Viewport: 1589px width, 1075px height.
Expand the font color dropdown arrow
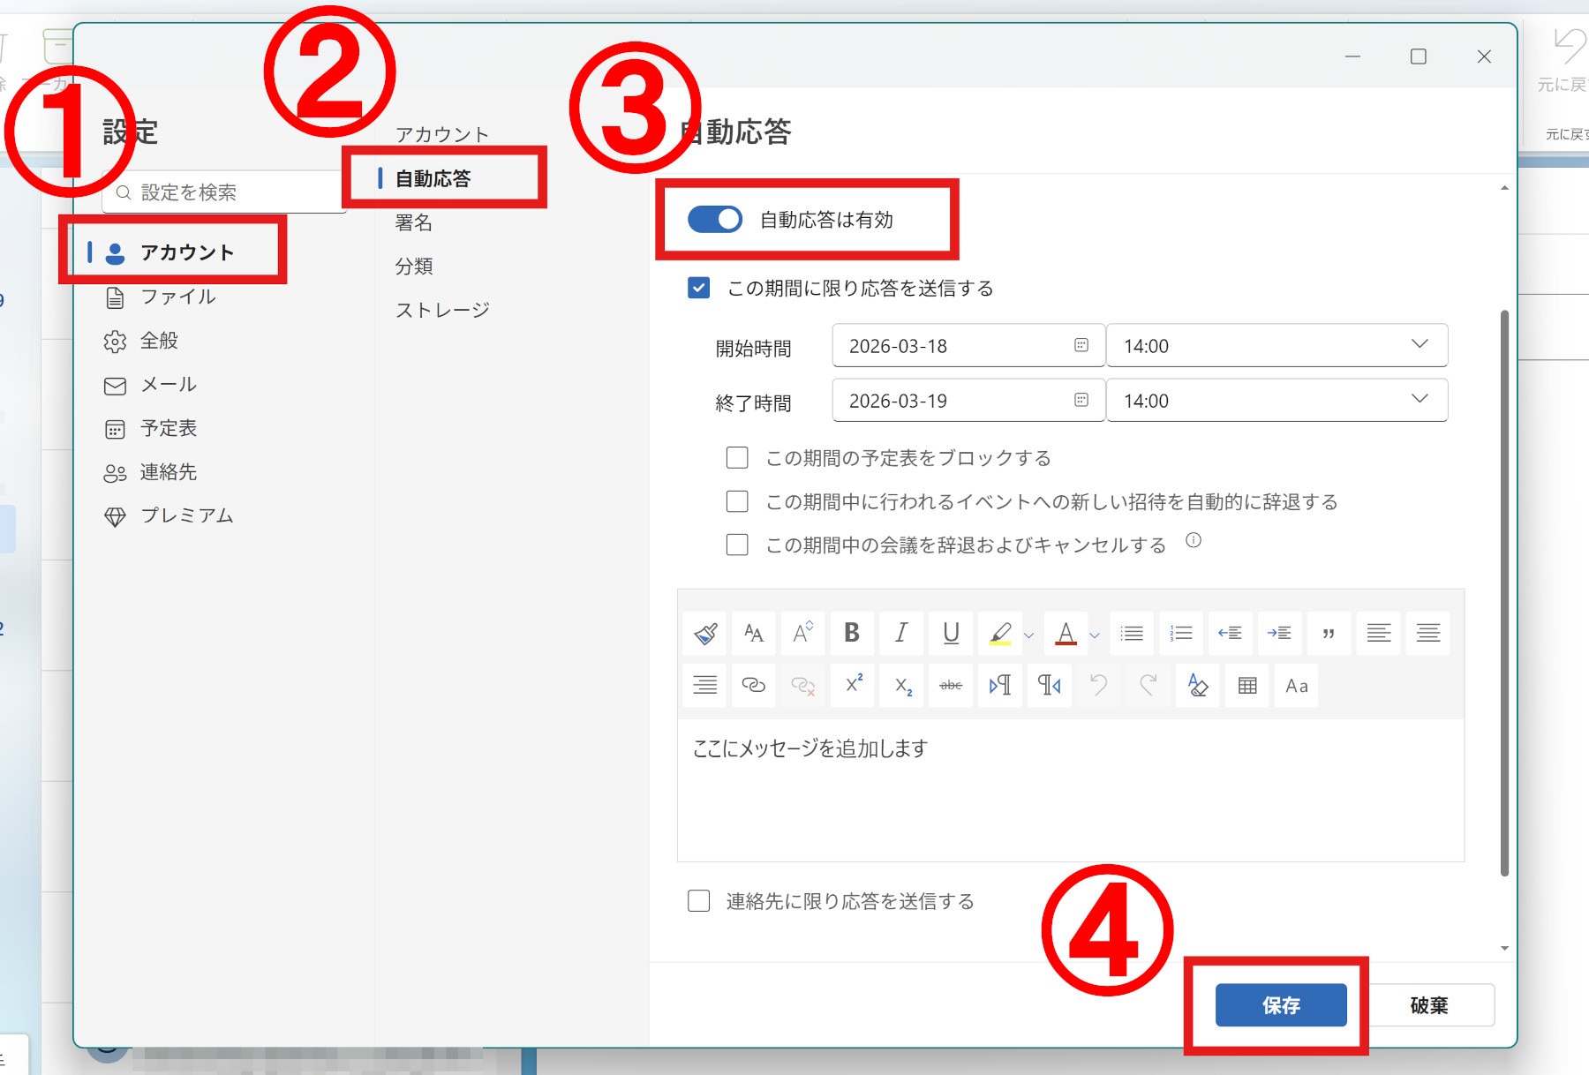(x=1095, y=635)
